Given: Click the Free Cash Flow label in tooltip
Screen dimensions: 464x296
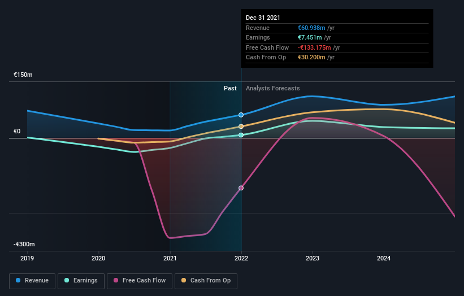Looking at the screenshot, I should (x=267, y=47).
